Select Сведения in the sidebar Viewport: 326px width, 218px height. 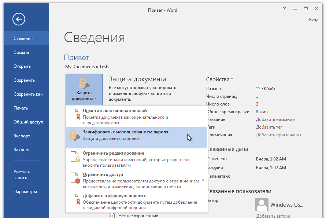point(26,38)
